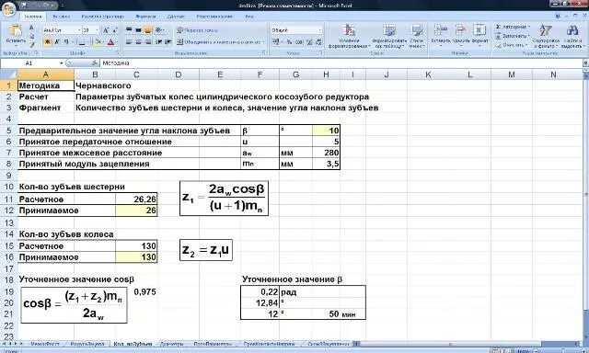This screenshot has height=353, width=589.
Task: Open the first sheet tab МежосРасст
Action: (45, 344)
